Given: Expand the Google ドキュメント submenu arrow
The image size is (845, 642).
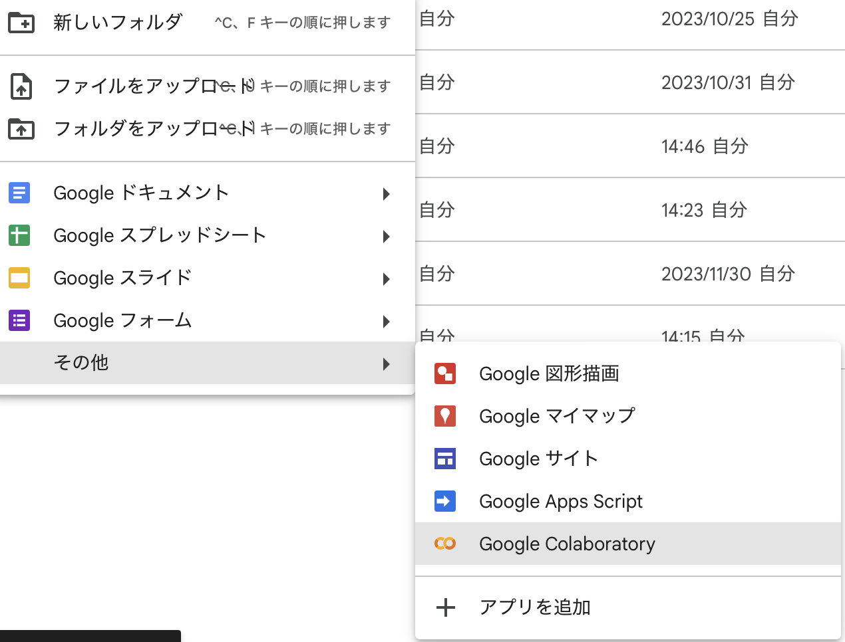Looking at the screenshot, I should (386, 194).
